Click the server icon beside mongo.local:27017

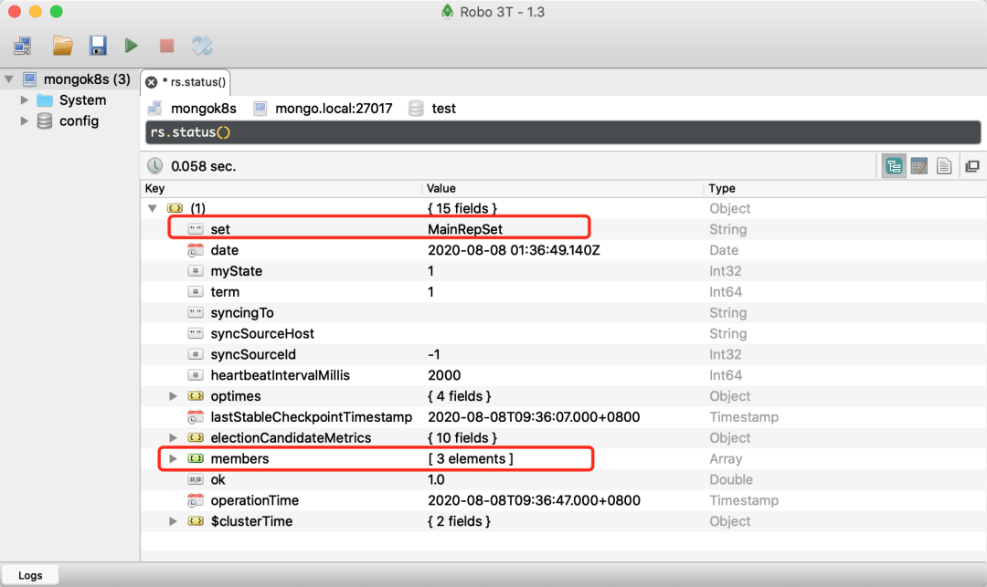(260, 109)
